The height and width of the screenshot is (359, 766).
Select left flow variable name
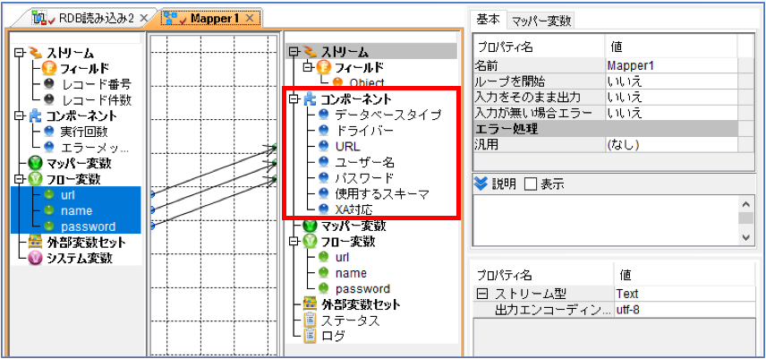point(75,210)
